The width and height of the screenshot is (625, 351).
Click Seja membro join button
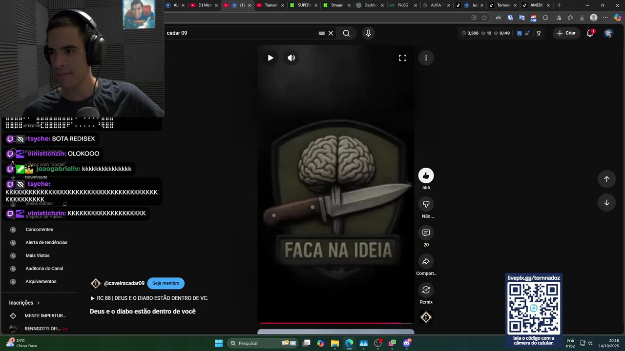click(166, 283)
